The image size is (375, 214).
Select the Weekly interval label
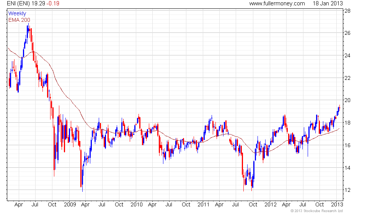[x=17, y=14]
